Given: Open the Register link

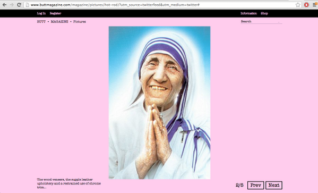Looking at the screenshot, I should click(x=55, y=13).
